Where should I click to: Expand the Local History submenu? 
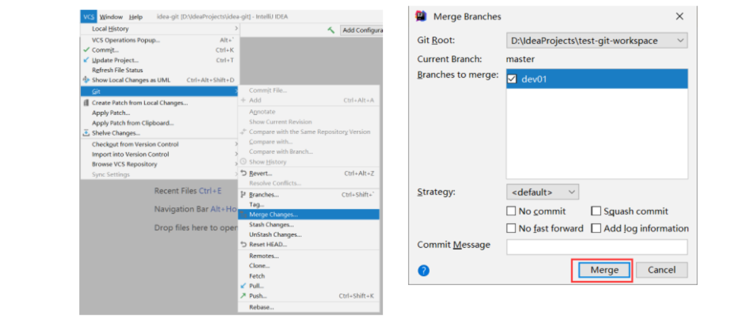coord(160,28)
